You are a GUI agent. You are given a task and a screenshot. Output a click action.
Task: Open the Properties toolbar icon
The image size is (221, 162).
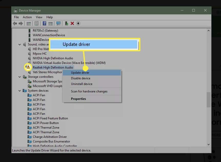(x=36, y=23)
